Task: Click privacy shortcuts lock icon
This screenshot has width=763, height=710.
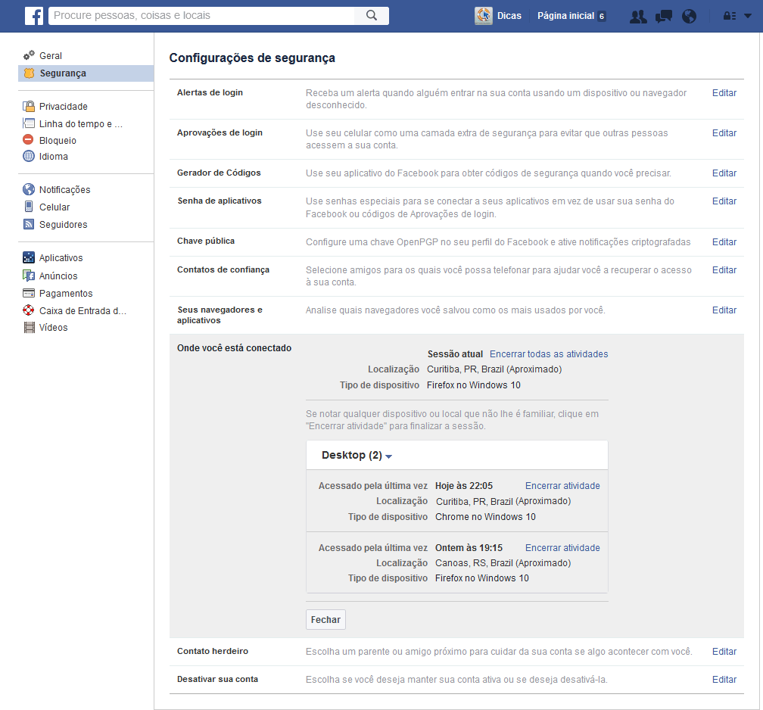Action: (730, 16)
